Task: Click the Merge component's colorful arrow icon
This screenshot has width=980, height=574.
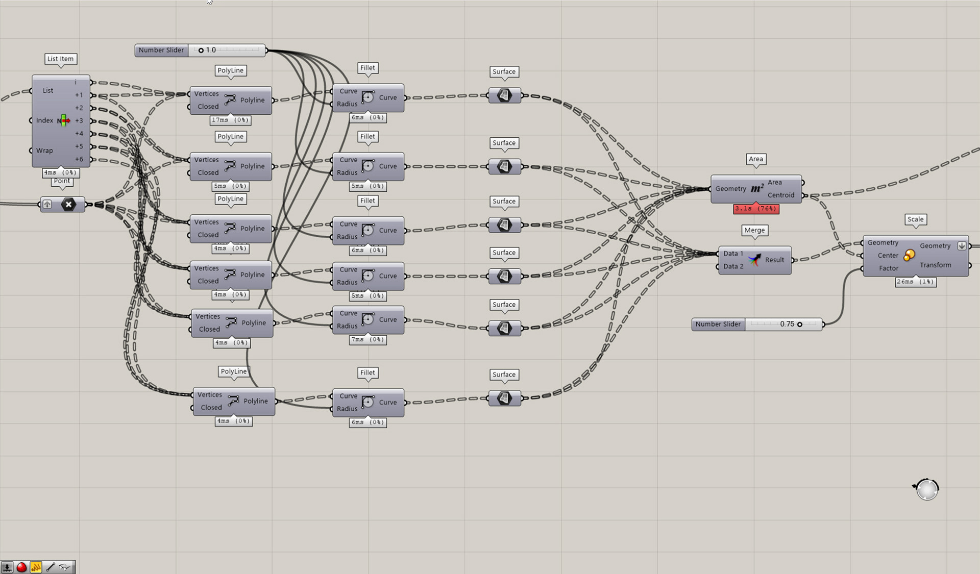Action: coord(754,260)
